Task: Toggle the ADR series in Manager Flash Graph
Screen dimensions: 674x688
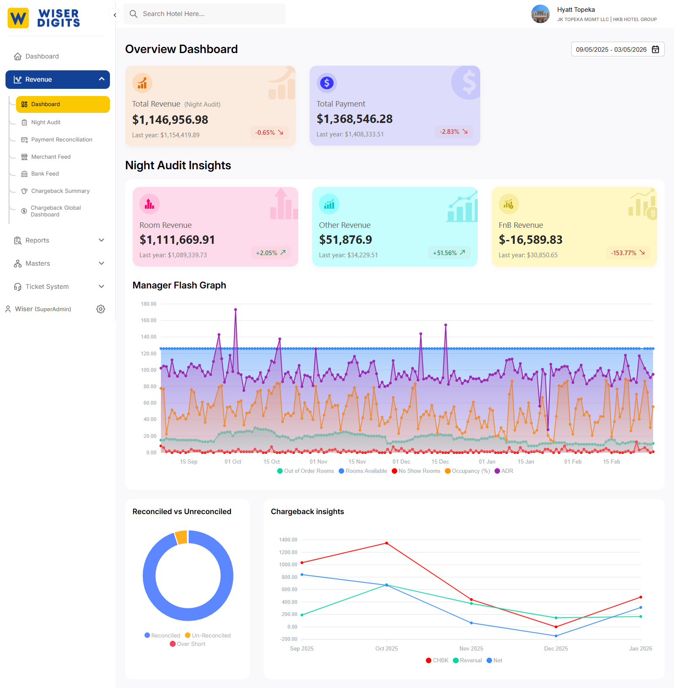Action: pos(504,471)
